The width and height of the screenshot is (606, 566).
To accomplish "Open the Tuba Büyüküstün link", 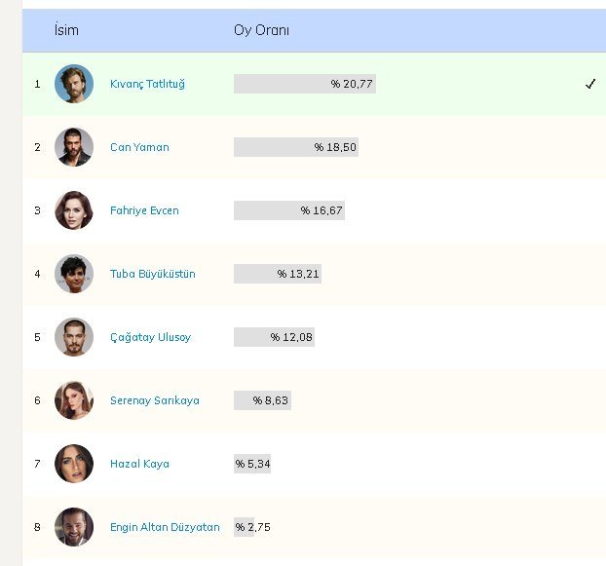I will pos(152,274).
